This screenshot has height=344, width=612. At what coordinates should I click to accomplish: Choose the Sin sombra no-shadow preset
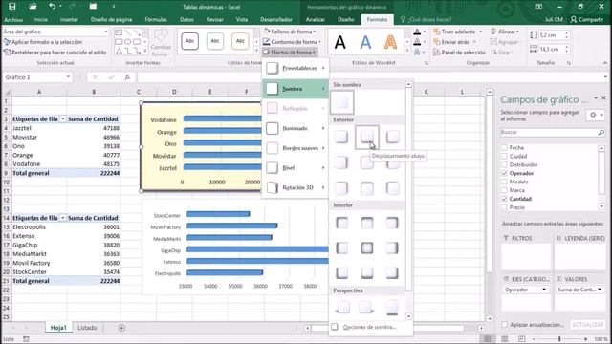pos(342,102)
